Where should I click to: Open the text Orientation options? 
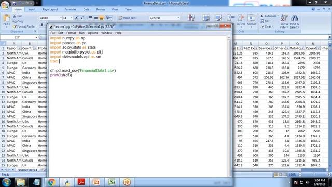pyautogui.click(x=108, y=18)
